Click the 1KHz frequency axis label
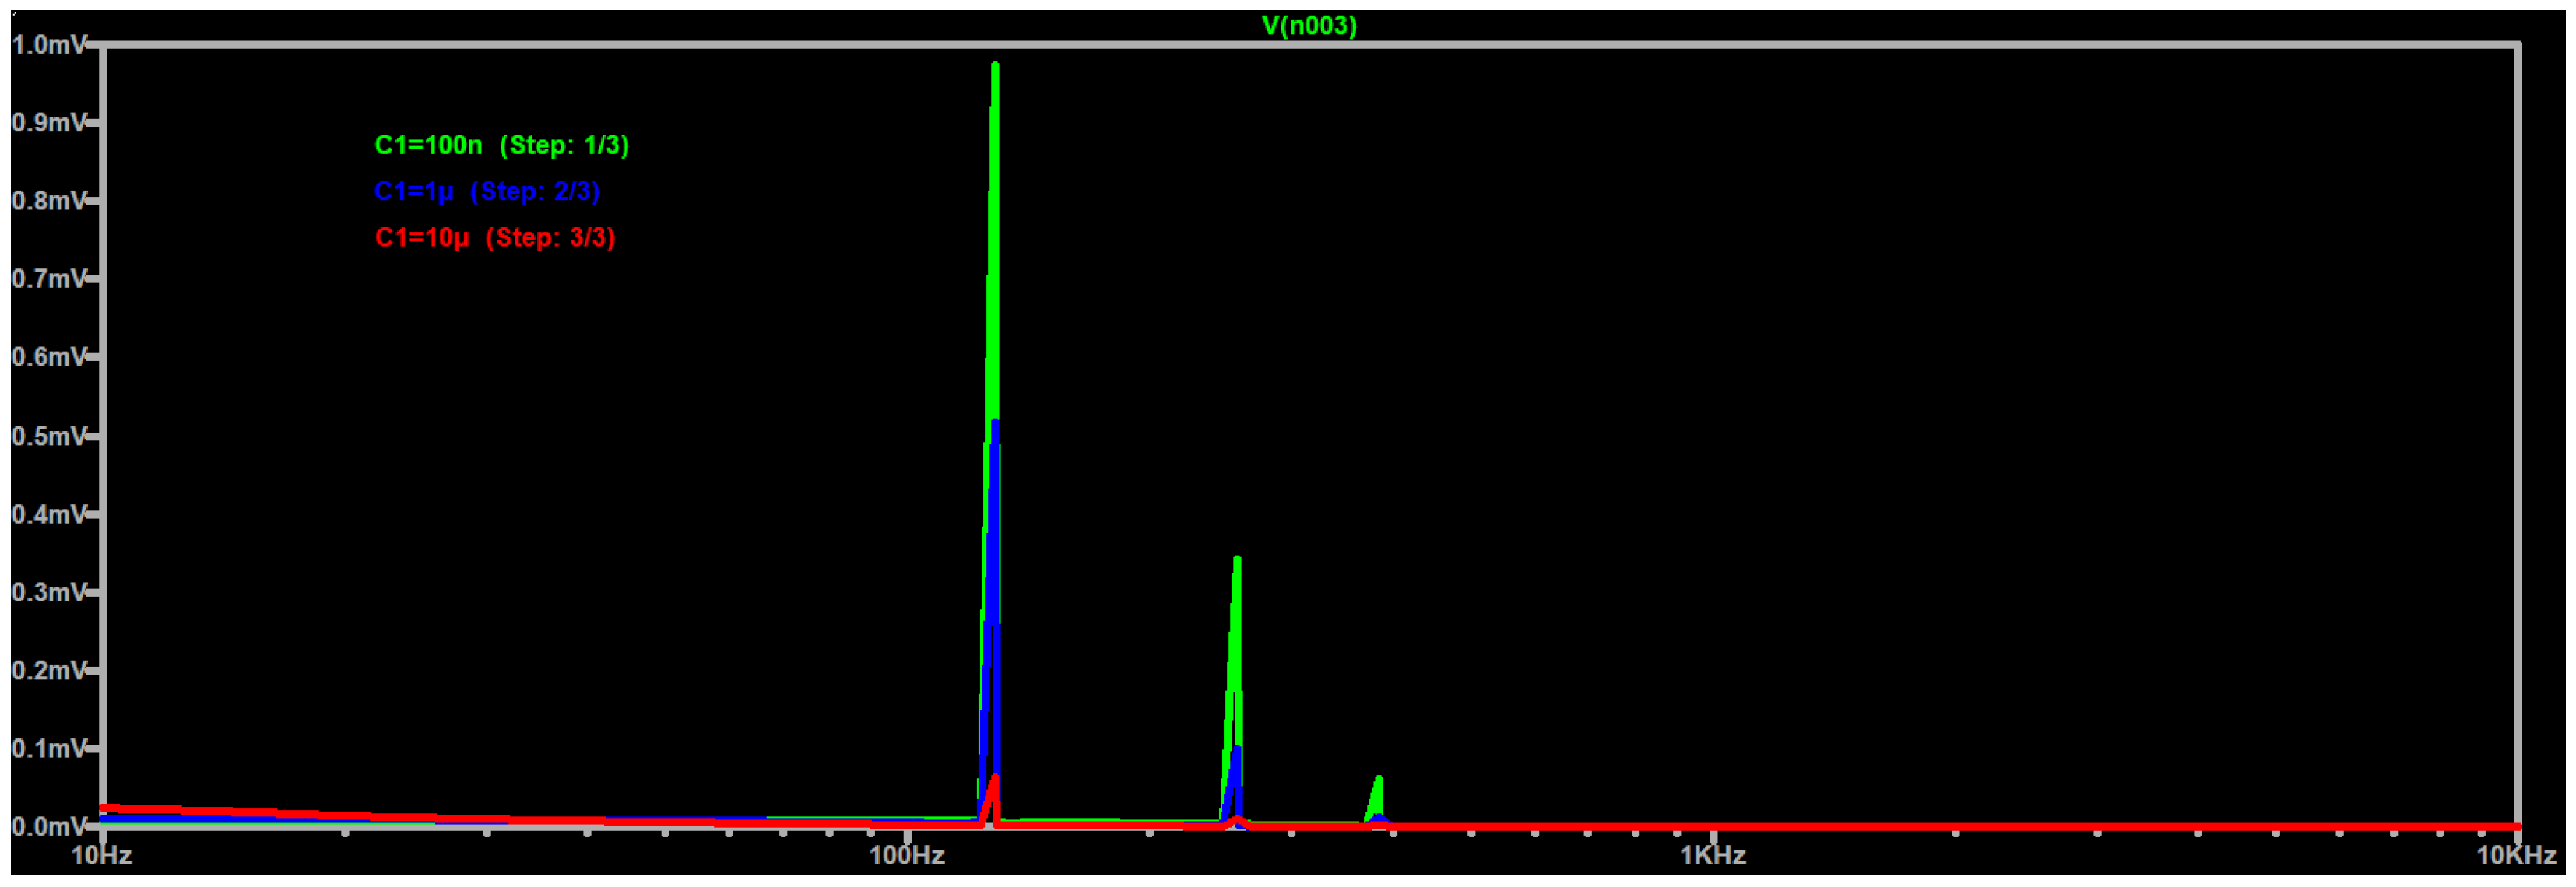 click(x=1713, y=855)
